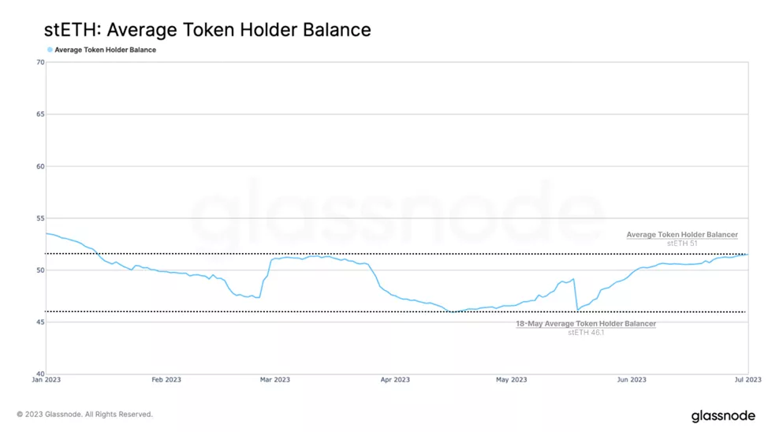Click the glassnode logo in the bottom right
This screenshot has height=432, width=768.
click(722, 415)
